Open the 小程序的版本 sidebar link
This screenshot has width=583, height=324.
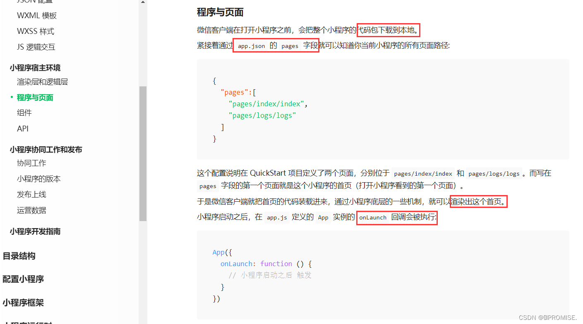tap(39, 179)
